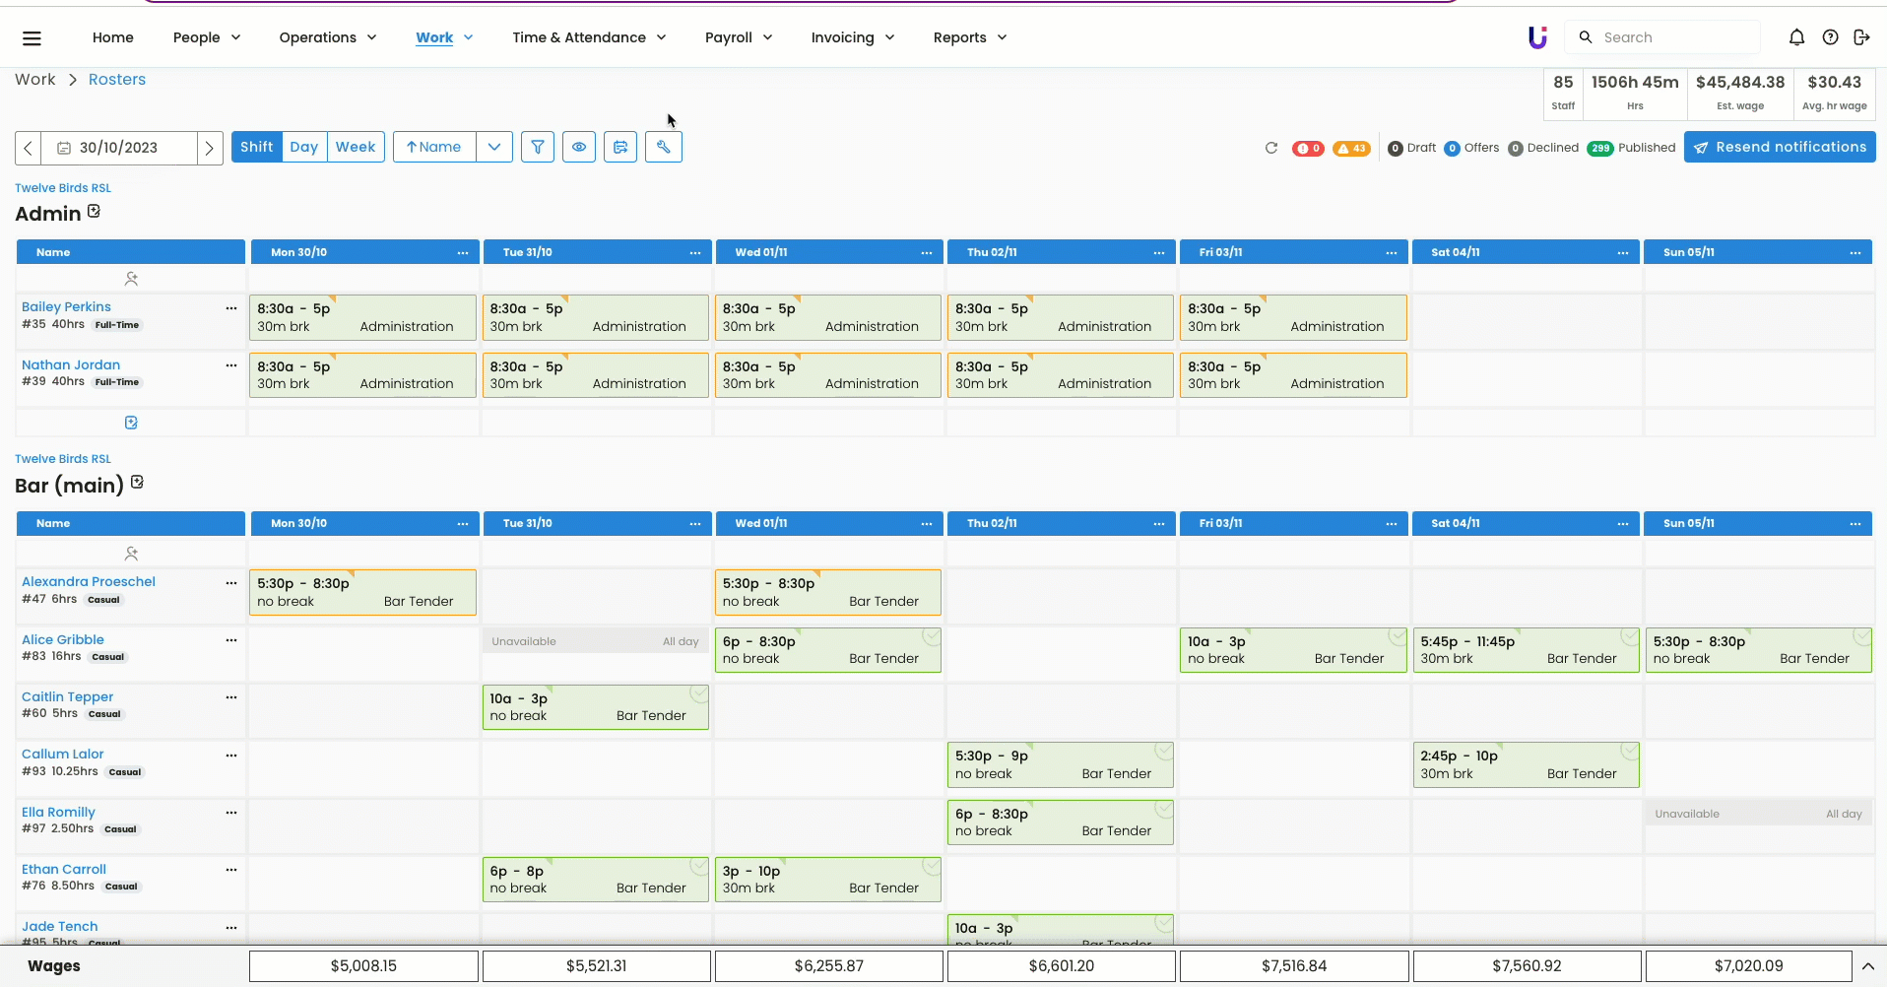
Task: Switch roster view to Week
Action: click(x=355, y=147)
